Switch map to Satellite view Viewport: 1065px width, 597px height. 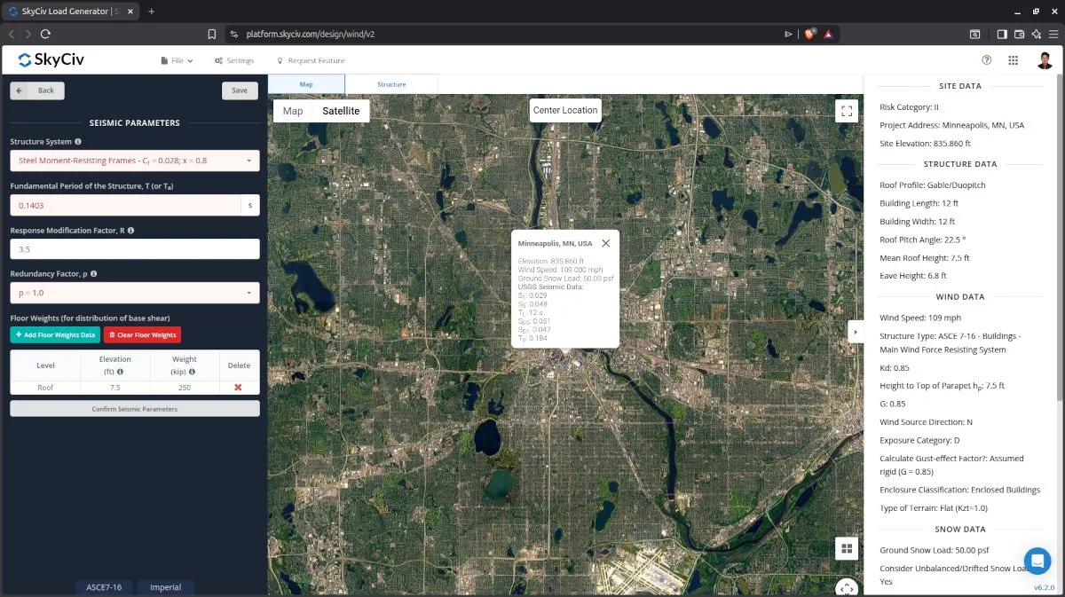(x=341, y=111)
